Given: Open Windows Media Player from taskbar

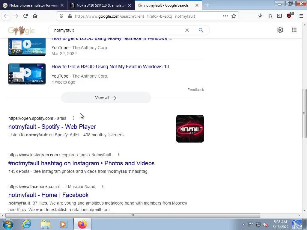Looking at the screenshot, I should [63, 224].
